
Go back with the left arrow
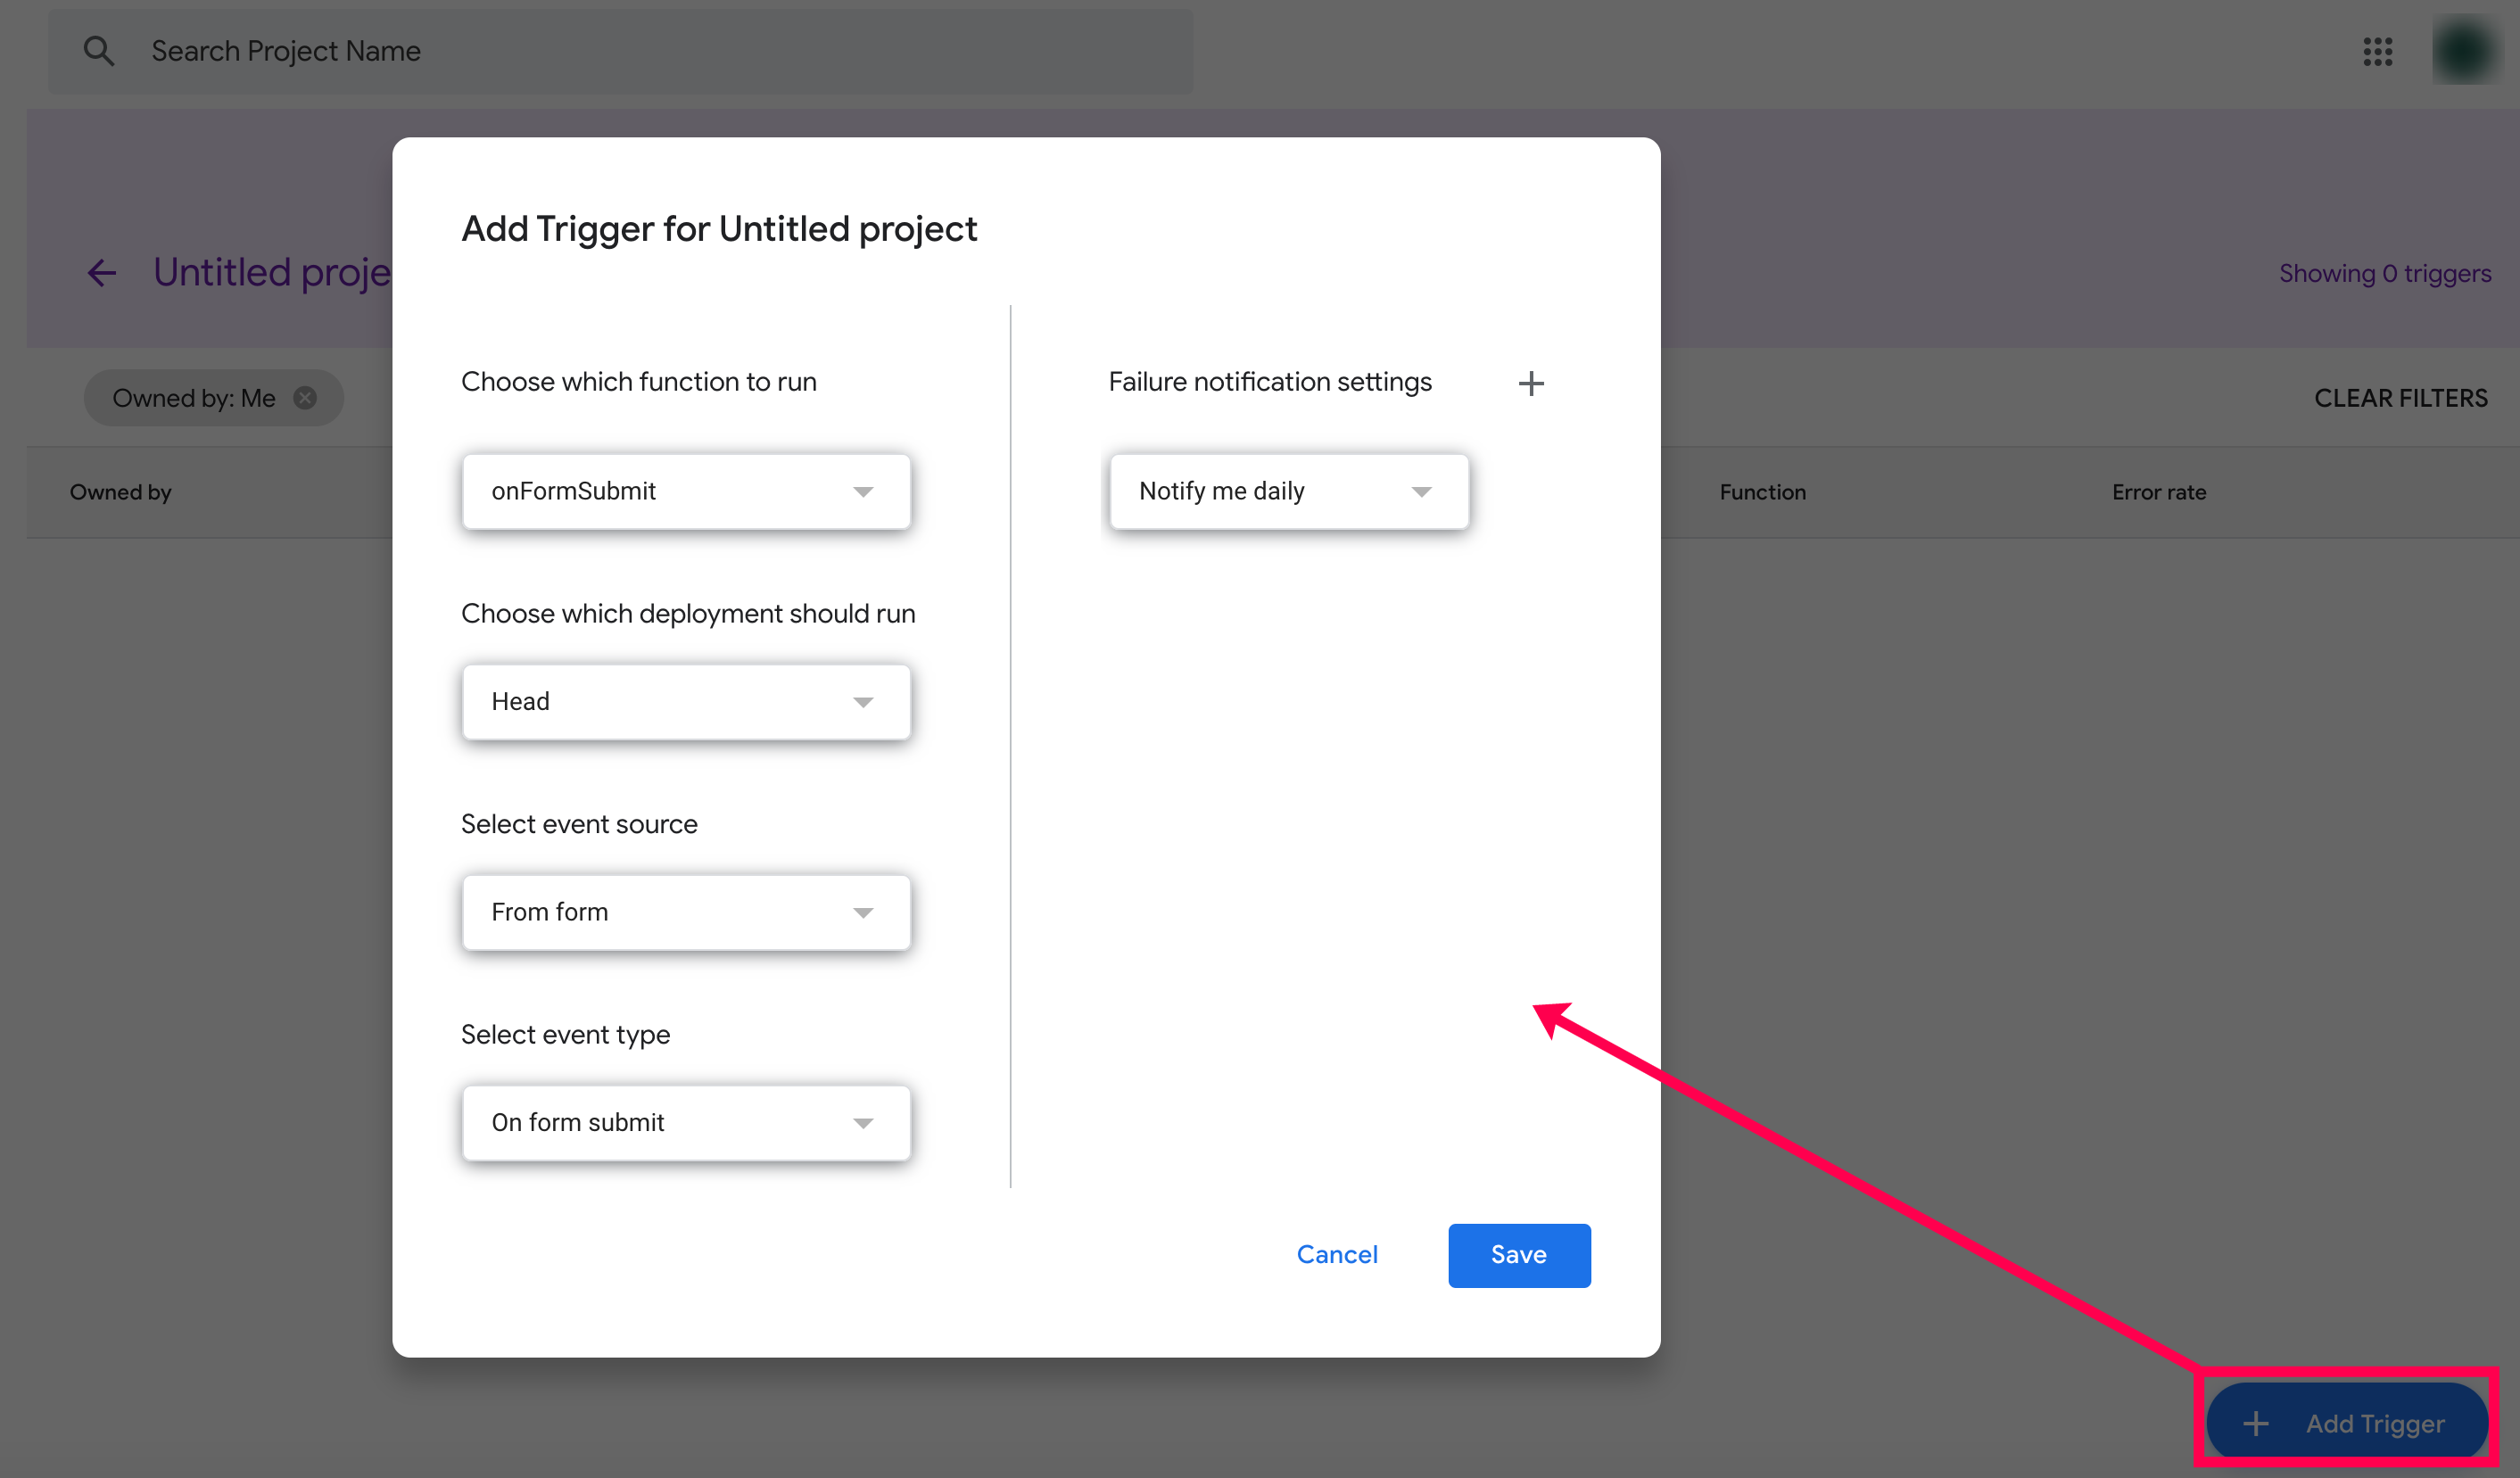(x=102, y=273)
